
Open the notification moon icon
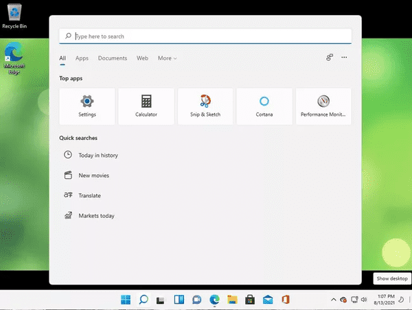point(401,300)
